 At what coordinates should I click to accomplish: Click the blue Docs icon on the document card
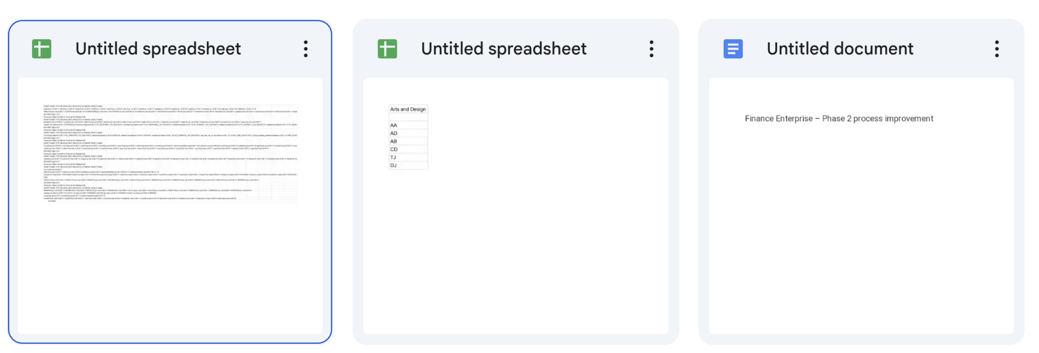[733, 48]
